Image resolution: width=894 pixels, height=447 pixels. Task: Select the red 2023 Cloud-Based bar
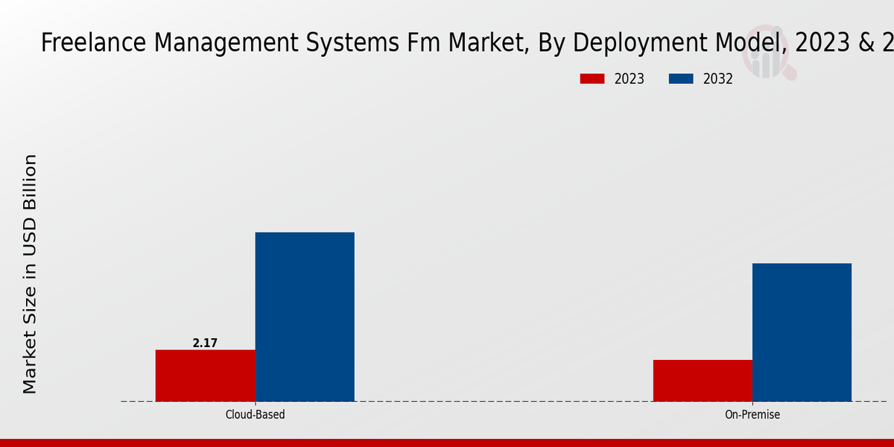(205, 375)
